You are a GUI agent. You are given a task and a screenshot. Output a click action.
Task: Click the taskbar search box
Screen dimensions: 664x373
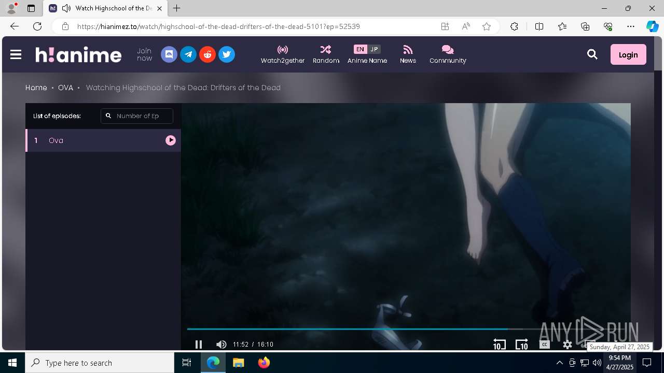pyautogui.click(x=100, y=363)
